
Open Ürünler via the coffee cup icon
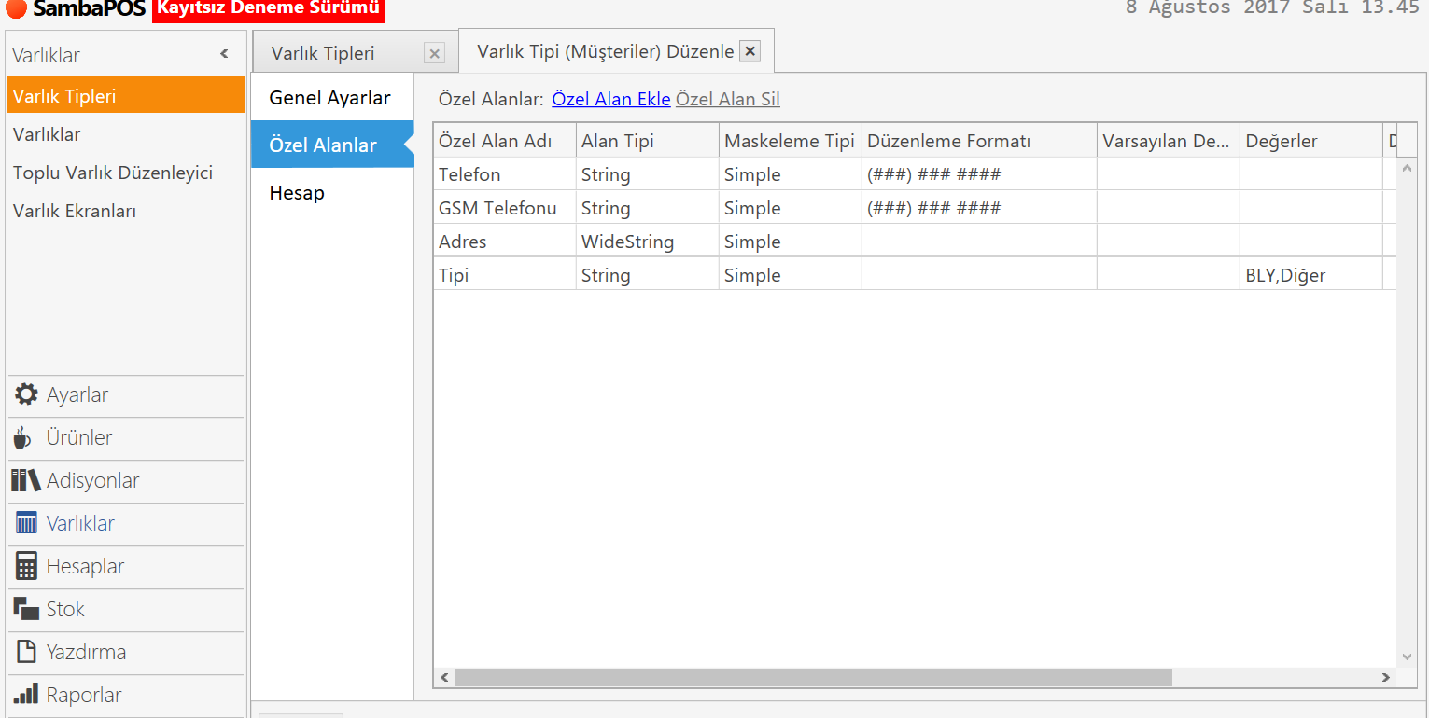click(23, 437)
